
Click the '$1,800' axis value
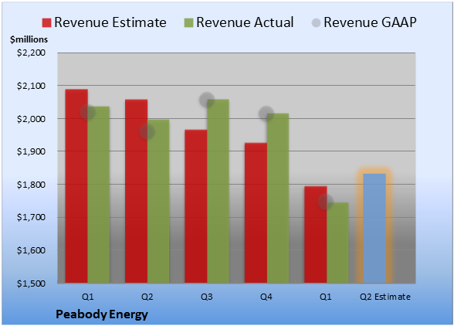(31, 185)
